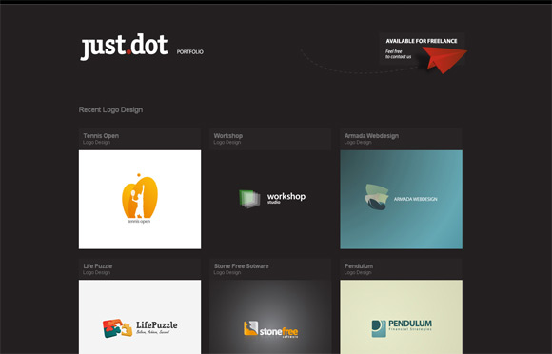Click the just.dot logo
The image size is (552, 354).
pos(124,47)
